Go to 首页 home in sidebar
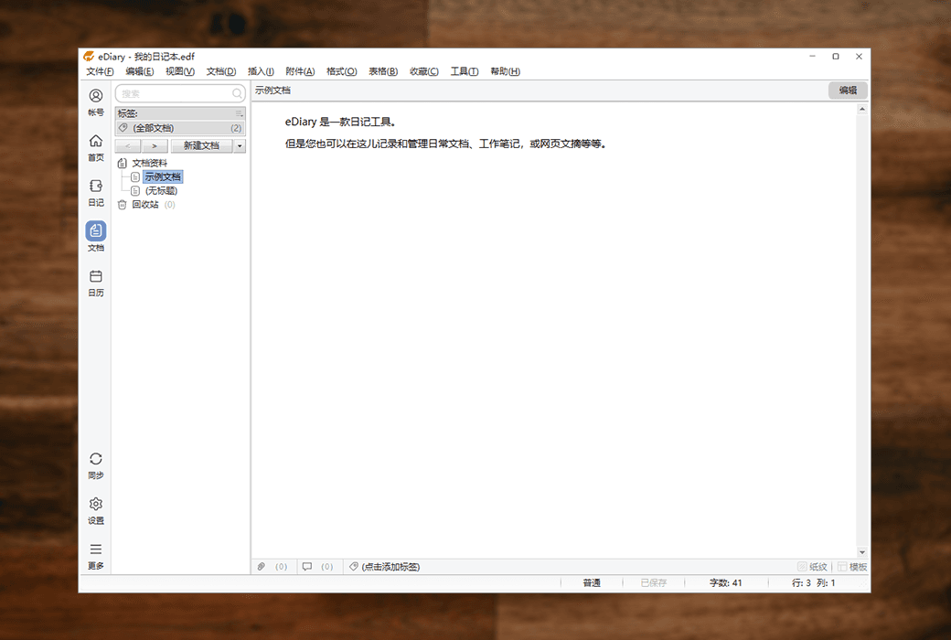The width and height of the screenshot is (951, 640). pos(96,141)
